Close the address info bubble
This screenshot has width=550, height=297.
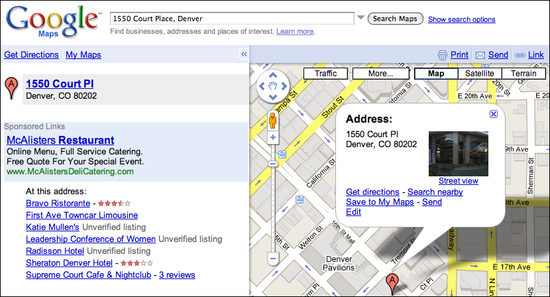pyautogui.click(x=493, y=114)
